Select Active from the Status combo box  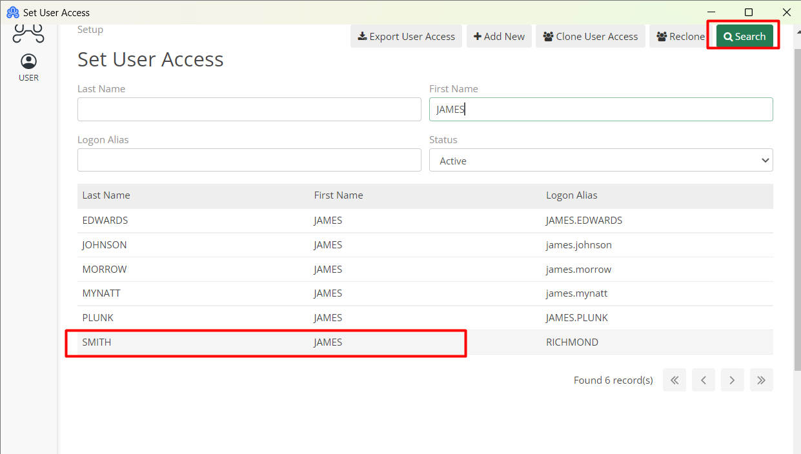point(600,160)
